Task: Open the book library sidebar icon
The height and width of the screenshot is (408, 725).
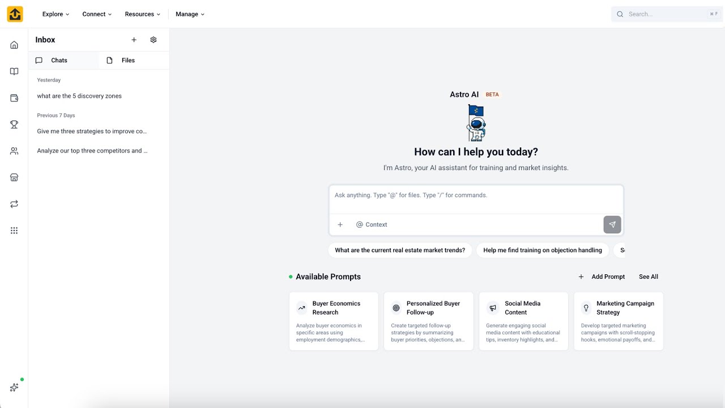Action: coord(14,71)
